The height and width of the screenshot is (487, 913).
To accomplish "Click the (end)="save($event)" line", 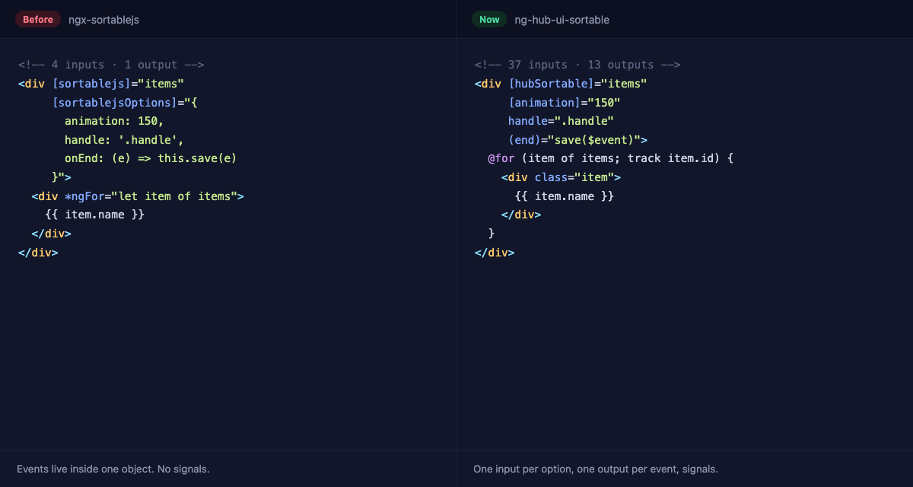I will coord(577,140).
